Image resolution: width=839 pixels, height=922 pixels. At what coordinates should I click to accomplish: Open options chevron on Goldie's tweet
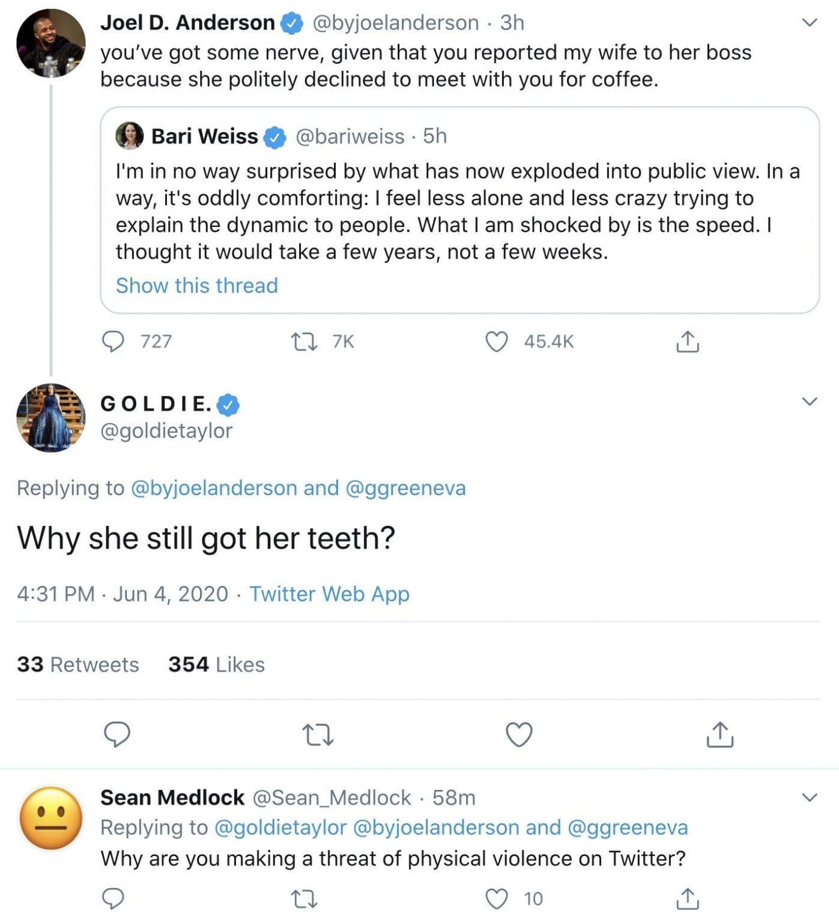810,402
